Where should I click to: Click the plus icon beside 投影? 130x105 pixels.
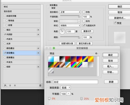point(38,67)
